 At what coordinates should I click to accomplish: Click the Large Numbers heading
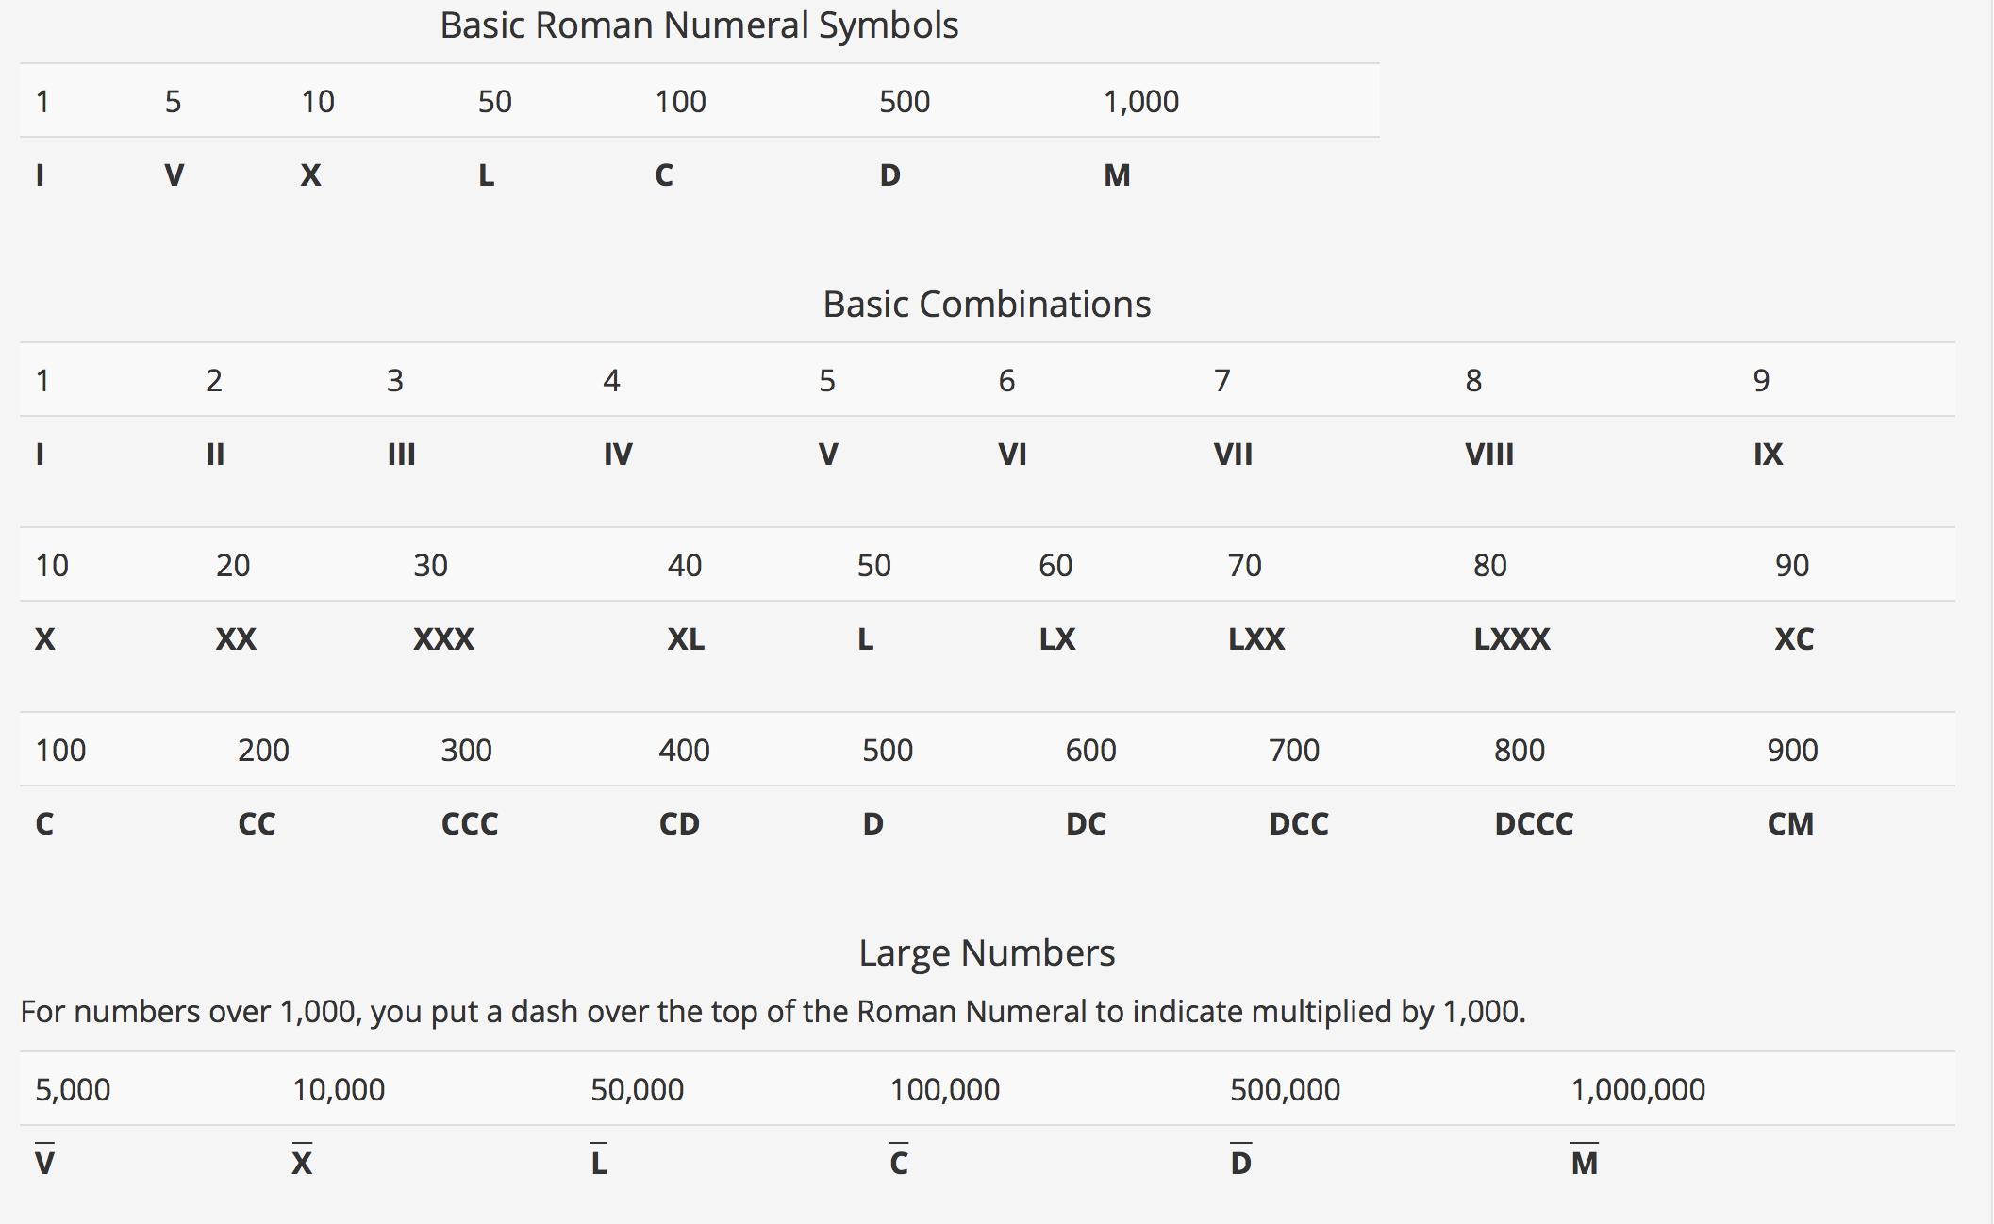[987, 953]
